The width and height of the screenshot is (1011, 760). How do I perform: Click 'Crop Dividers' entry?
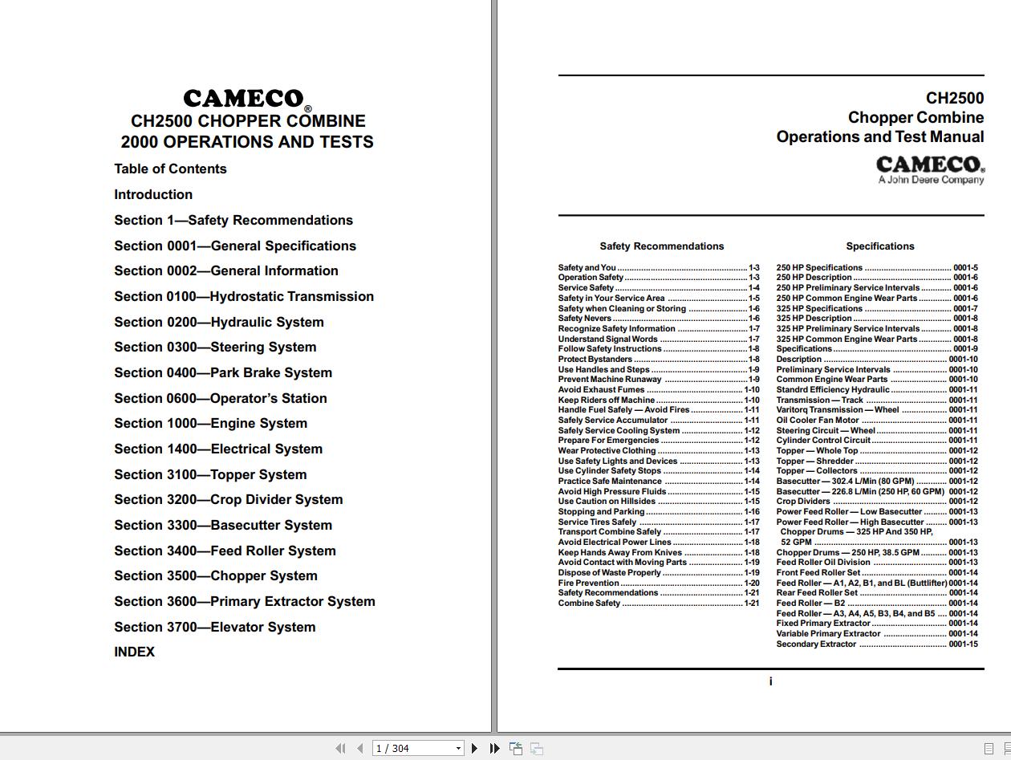877,501
